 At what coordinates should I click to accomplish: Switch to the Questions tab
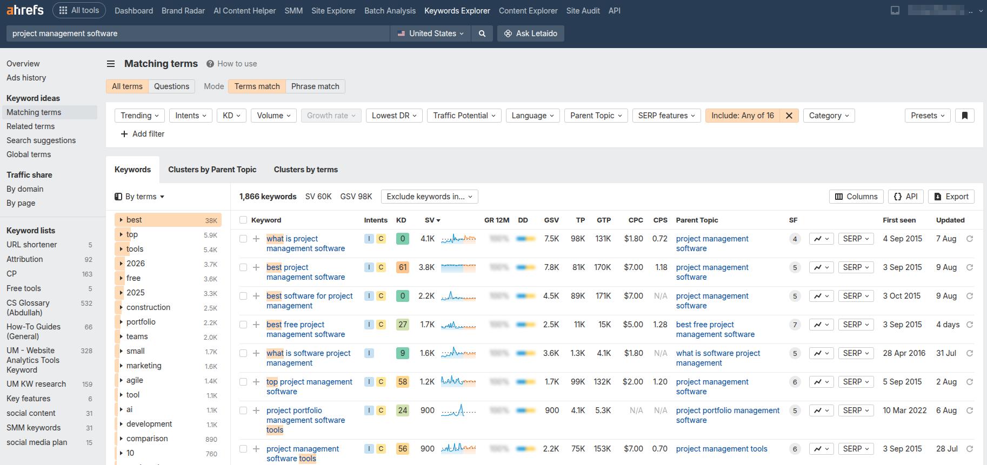pyautogui.click(x=171, y=86)
